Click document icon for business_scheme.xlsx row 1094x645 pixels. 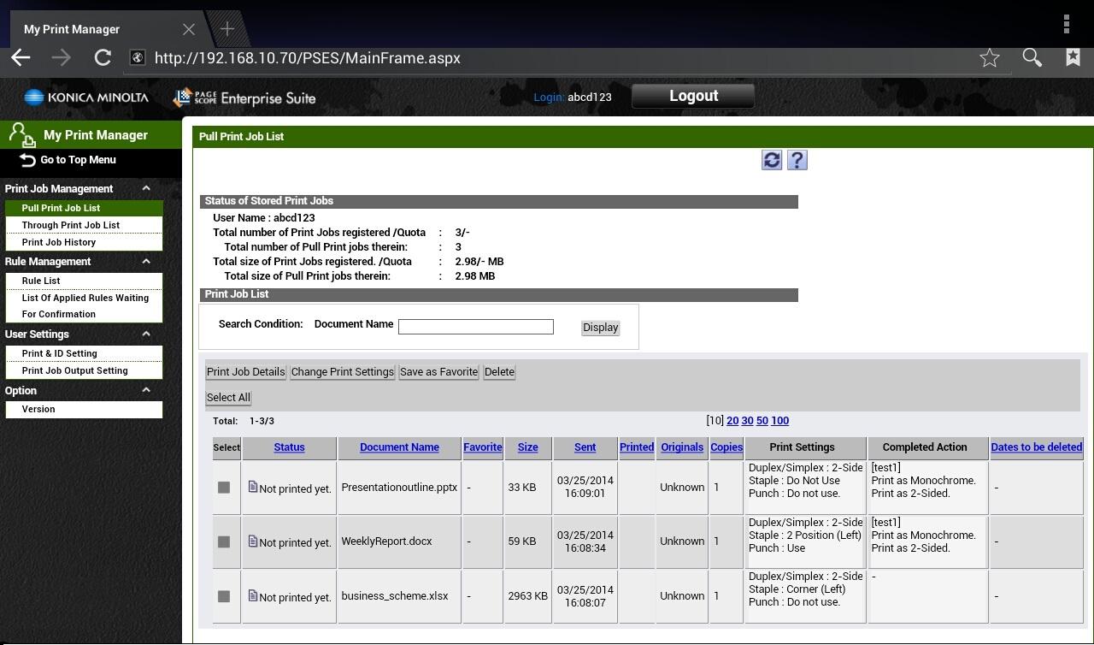(253, 595)
